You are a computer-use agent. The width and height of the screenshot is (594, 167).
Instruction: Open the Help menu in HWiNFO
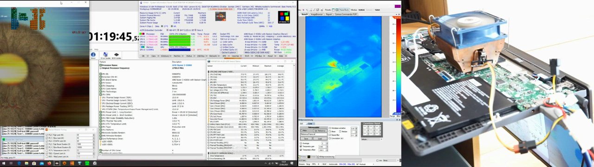pyautogui.click(x=96, y=49)
